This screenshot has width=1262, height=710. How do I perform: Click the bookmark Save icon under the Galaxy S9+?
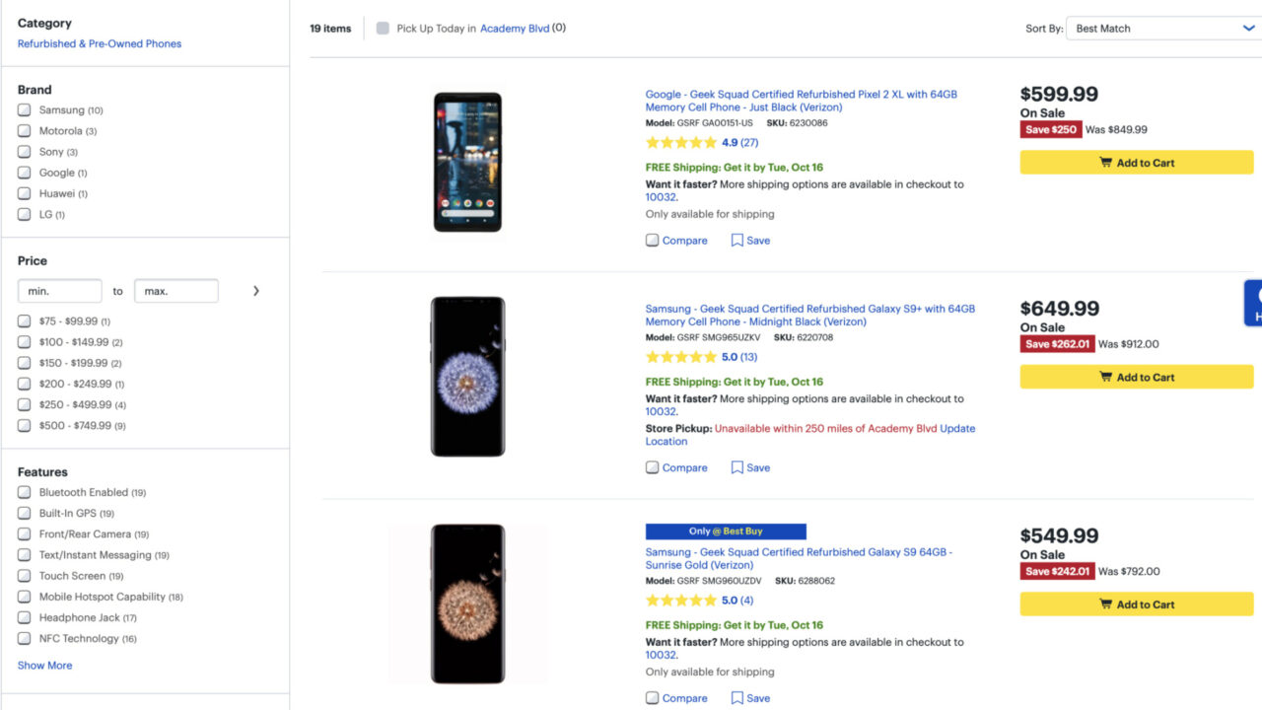pyautogui.click(x=737, y=466)
